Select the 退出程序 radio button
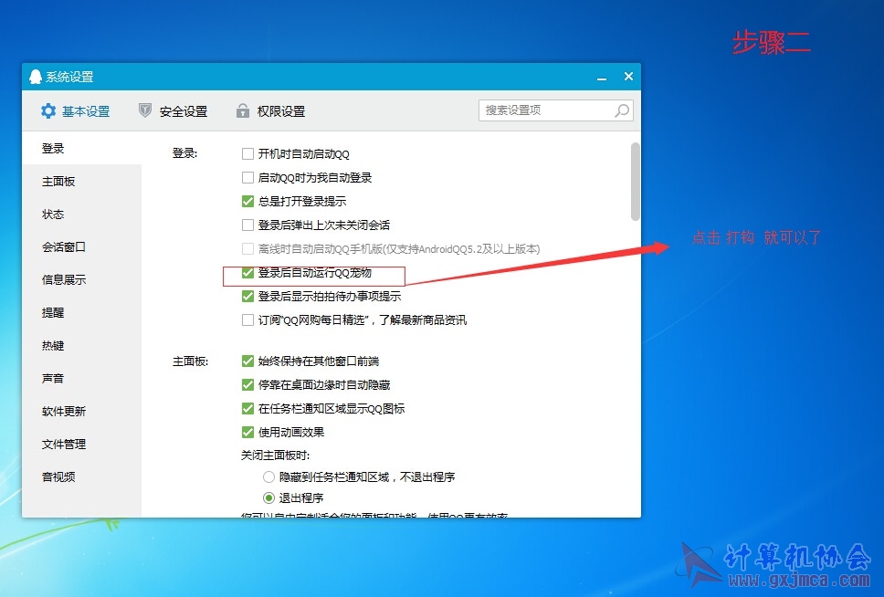 pyautogui.click(x=268, y=497)
